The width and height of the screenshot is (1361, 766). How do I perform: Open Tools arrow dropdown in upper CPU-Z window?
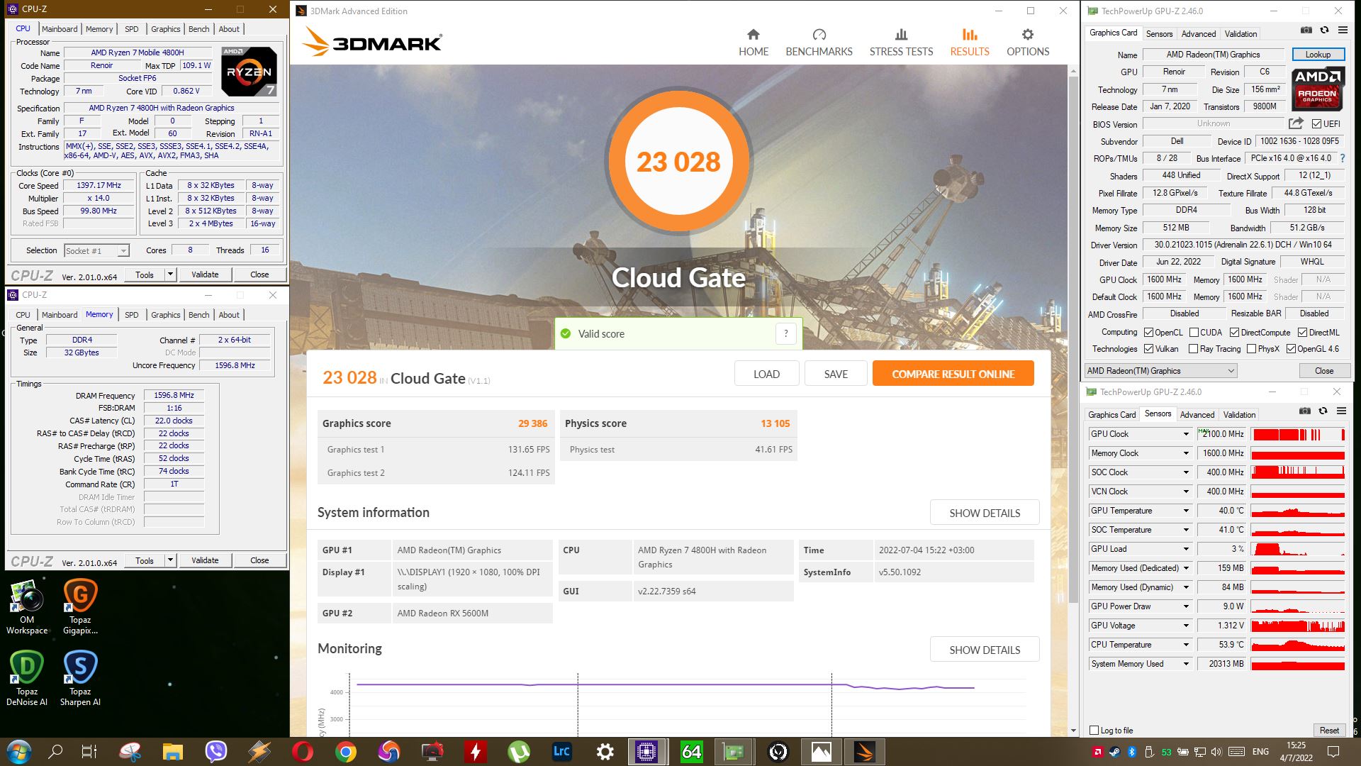coord(170,274)
